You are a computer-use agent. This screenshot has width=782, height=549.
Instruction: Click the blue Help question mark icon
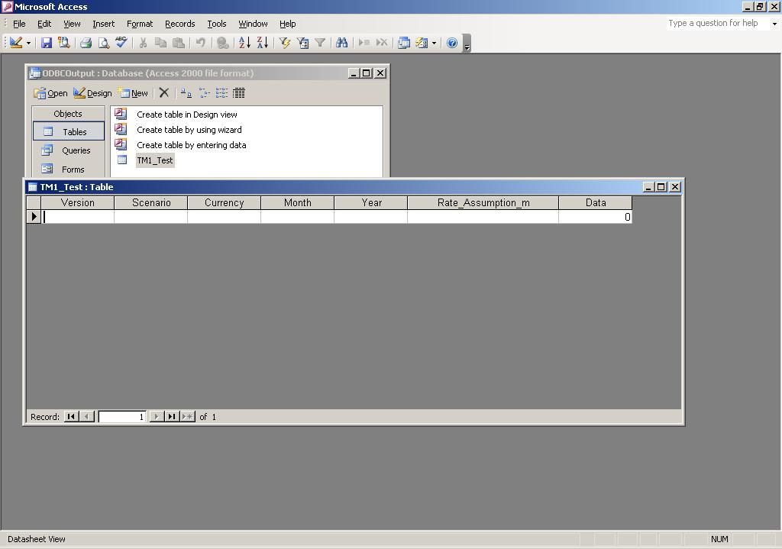coord(452,43)
